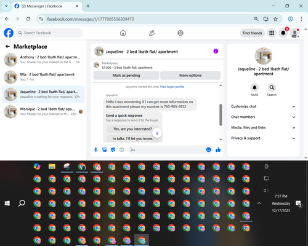The height and width of the screenshot is (246, 308).
Task: Click chat scrollbar down arrow
Action: pyautogui.click(x=221, y=140)
